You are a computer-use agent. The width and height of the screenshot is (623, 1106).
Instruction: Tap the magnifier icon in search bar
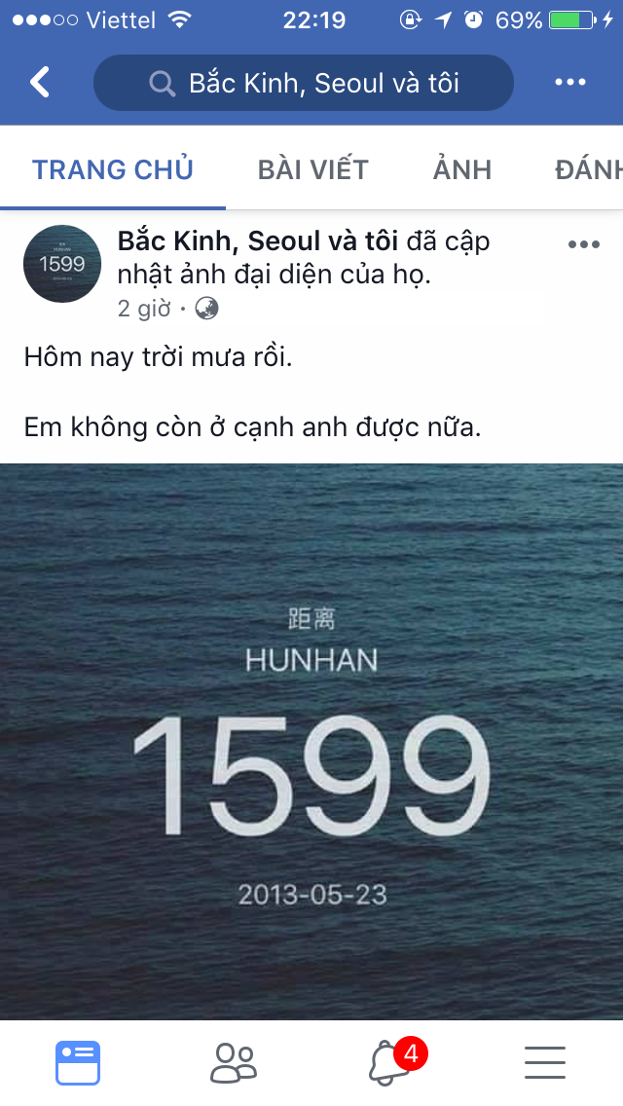(163, 84)
